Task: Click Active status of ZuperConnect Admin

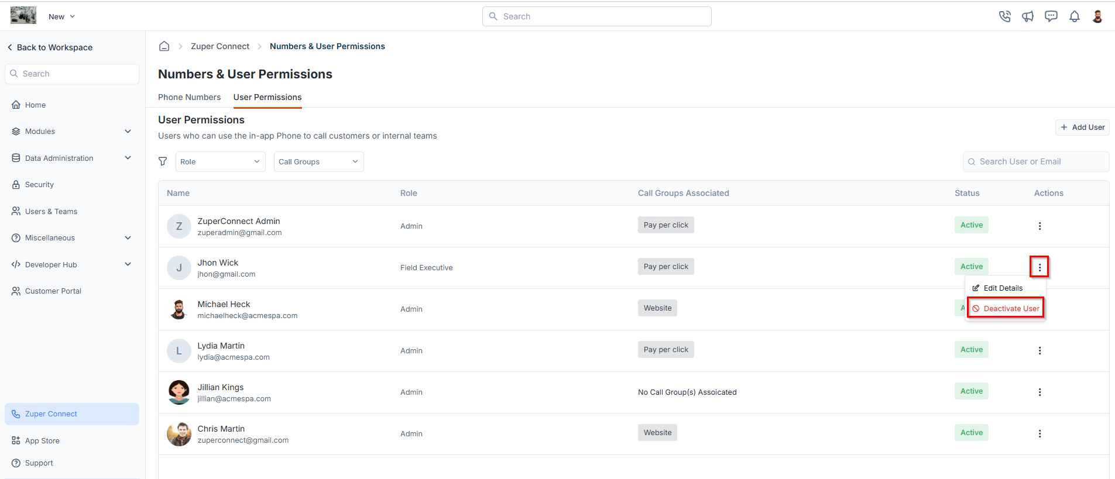Action: click(972, 225)
